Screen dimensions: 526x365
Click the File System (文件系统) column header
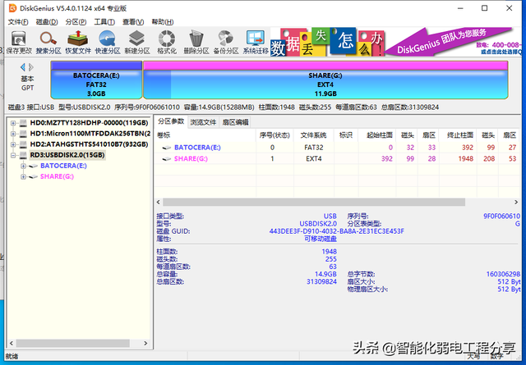pyautogui.click(x=314, y=135)
